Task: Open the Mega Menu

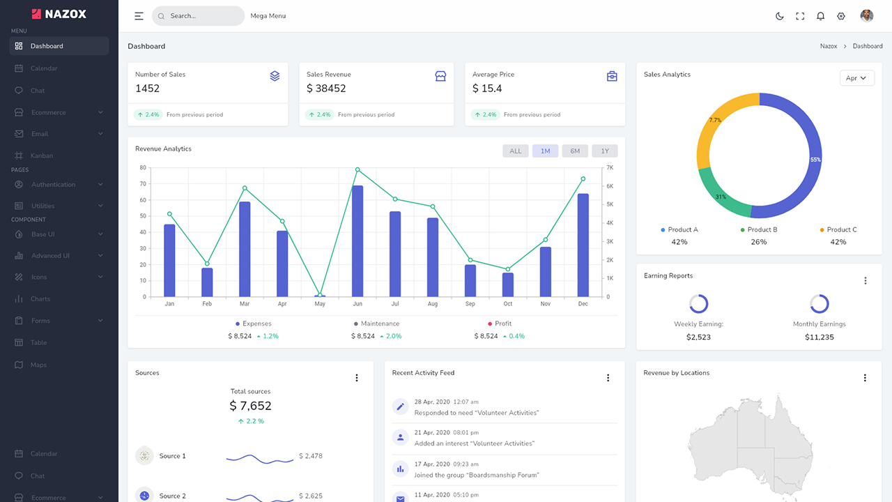Action: [x=268, y=15]
